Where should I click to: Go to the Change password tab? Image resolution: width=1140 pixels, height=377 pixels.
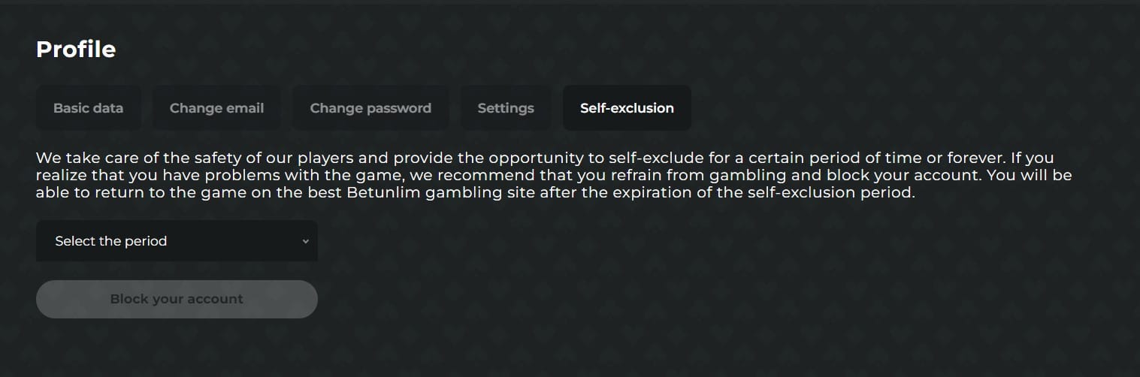[370, 108]
